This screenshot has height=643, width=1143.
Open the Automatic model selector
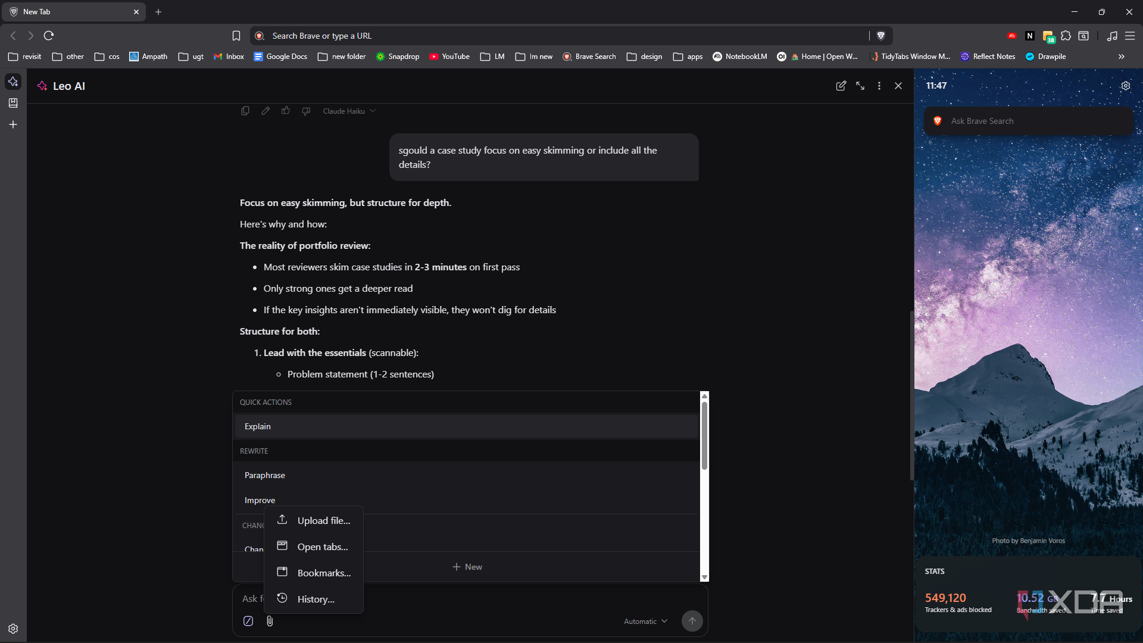[x=645, y=621]
